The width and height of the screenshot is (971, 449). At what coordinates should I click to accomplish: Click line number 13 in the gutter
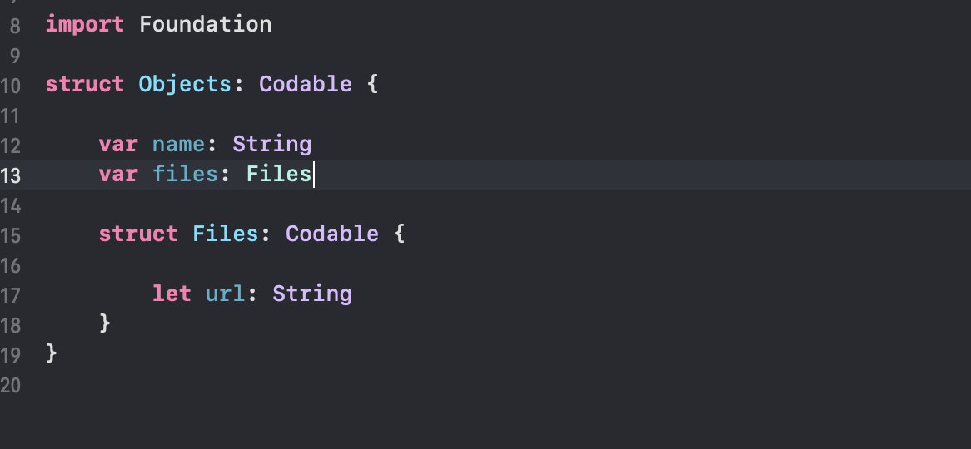[x=12, y=175]
